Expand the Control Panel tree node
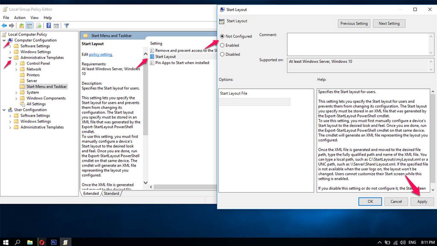 coord(16,64)
